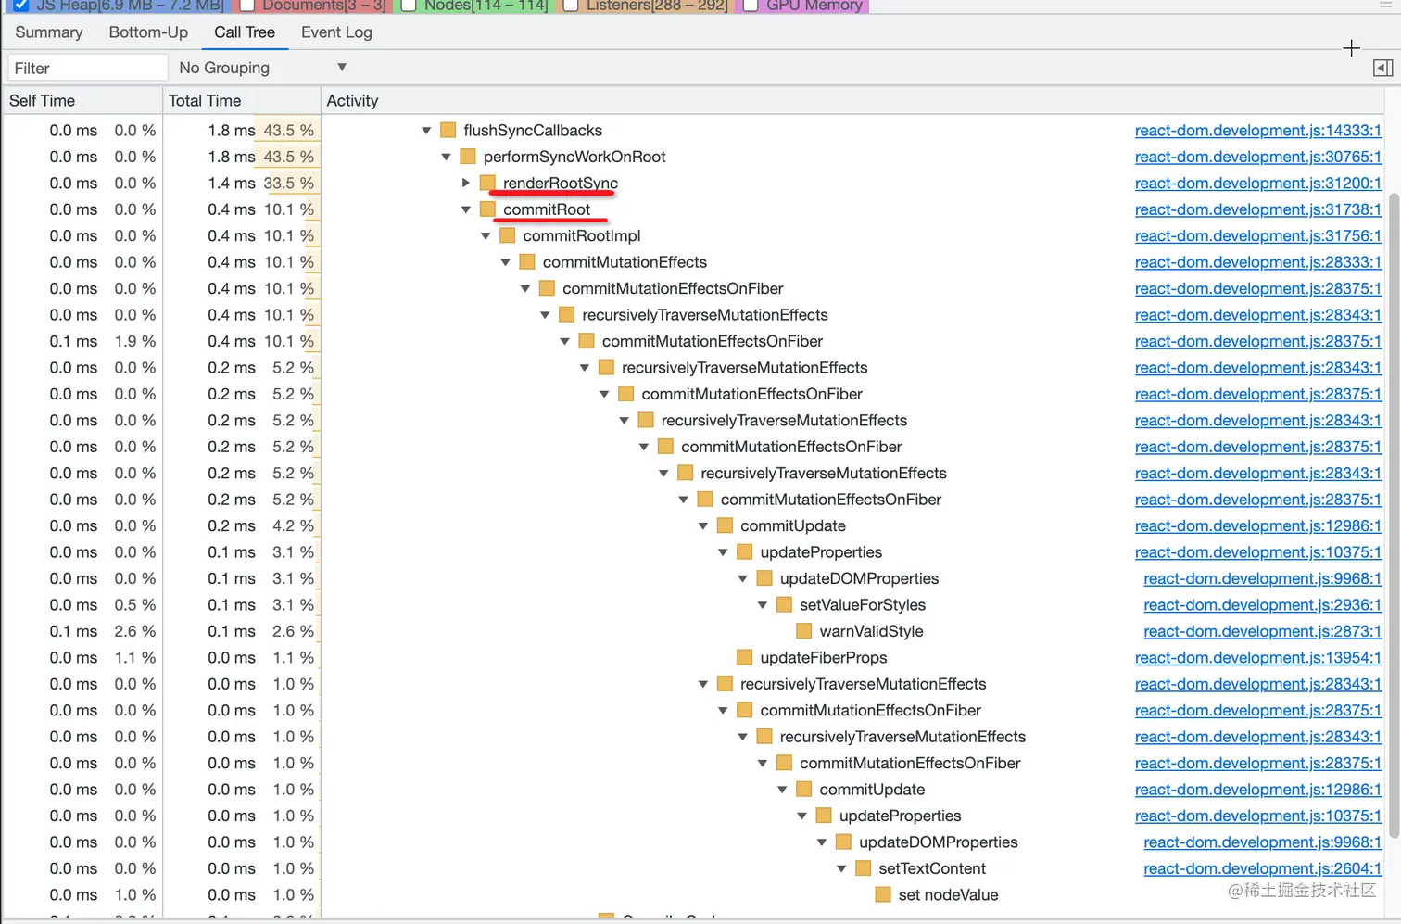The width and height of the screenshot is (1401, 924).
Task: Switch to the Summary tab
Action: tap(49, 32)
